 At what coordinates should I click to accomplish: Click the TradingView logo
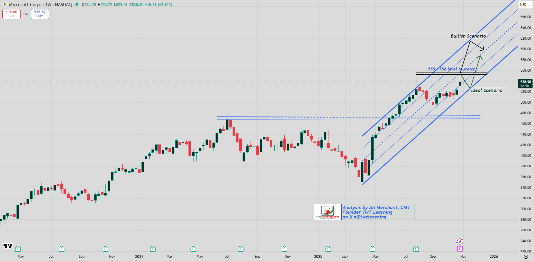8,246
